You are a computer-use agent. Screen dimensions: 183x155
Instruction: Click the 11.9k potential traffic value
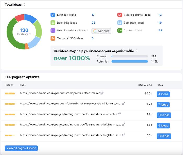coord(155,62)
